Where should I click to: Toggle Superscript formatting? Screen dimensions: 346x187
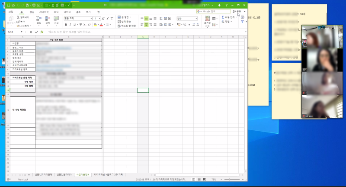point(89,25)
